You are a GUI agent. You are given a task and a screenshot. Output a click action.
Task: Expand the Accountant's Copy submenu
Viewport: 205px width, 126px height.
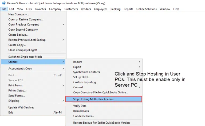33,69
